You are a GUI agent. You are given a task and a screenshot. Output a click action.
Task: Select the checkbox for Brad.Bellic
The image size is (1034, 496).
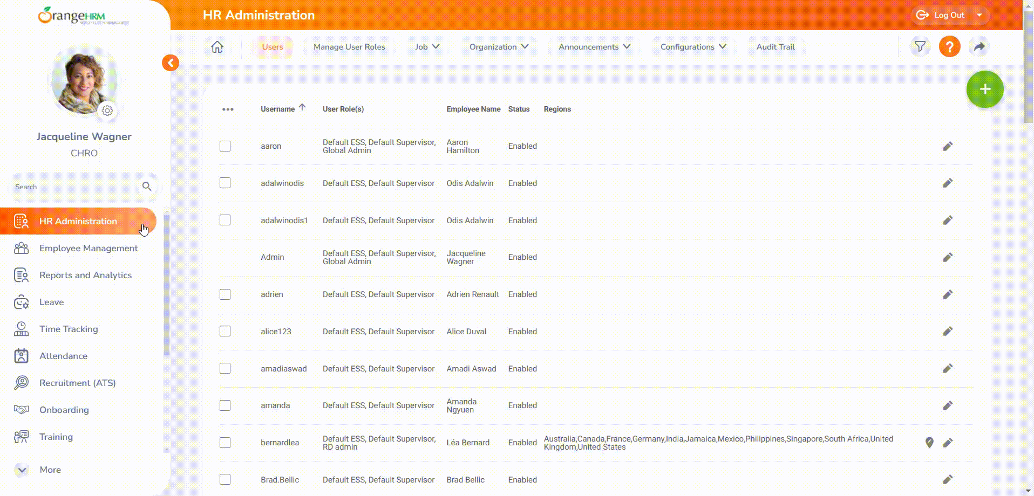point(225,480)
